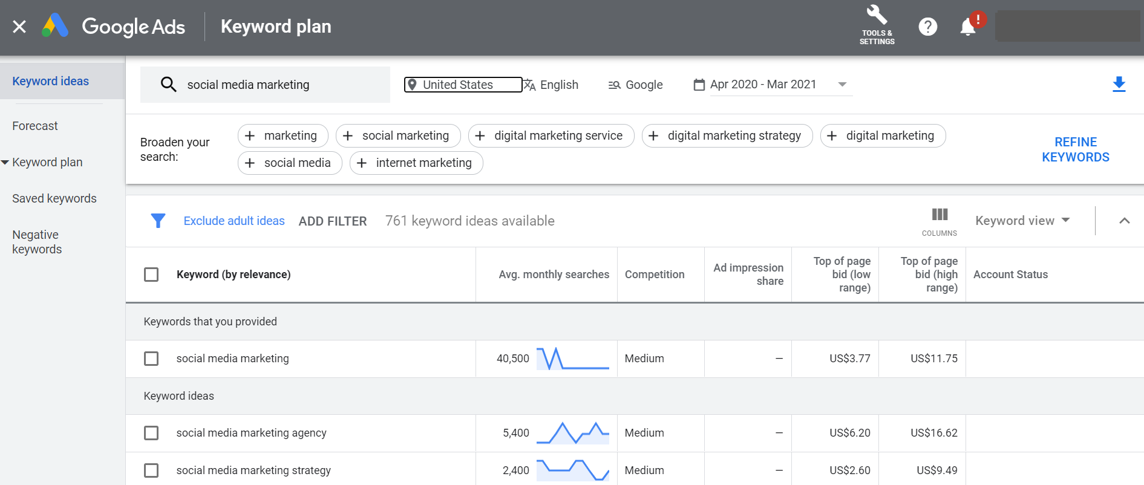This screenshot has width=1144, height=485.
Task: Open Keyword ideas in sidebar
Action: 51,81
